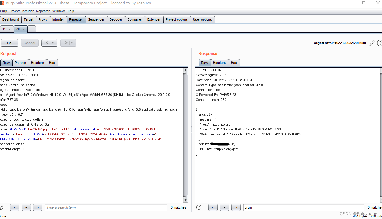382x219 pixels.
Task: Show response Hex view
Action: point(234,63)
